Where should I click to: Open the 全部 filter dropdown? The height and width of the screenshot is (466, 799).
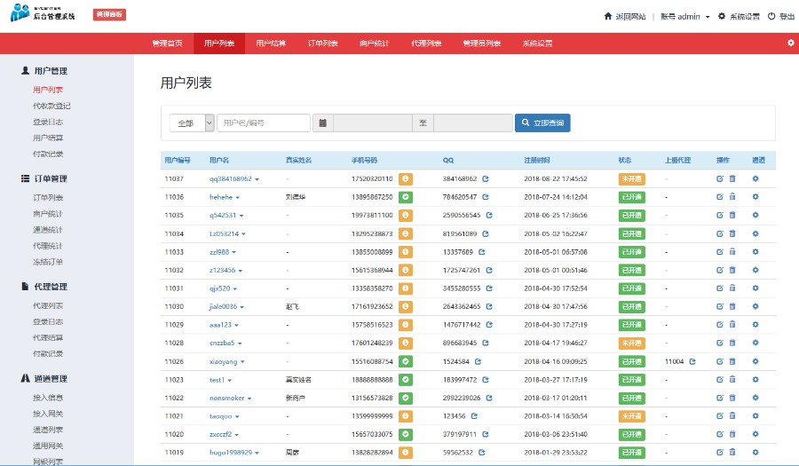(192, 122)
